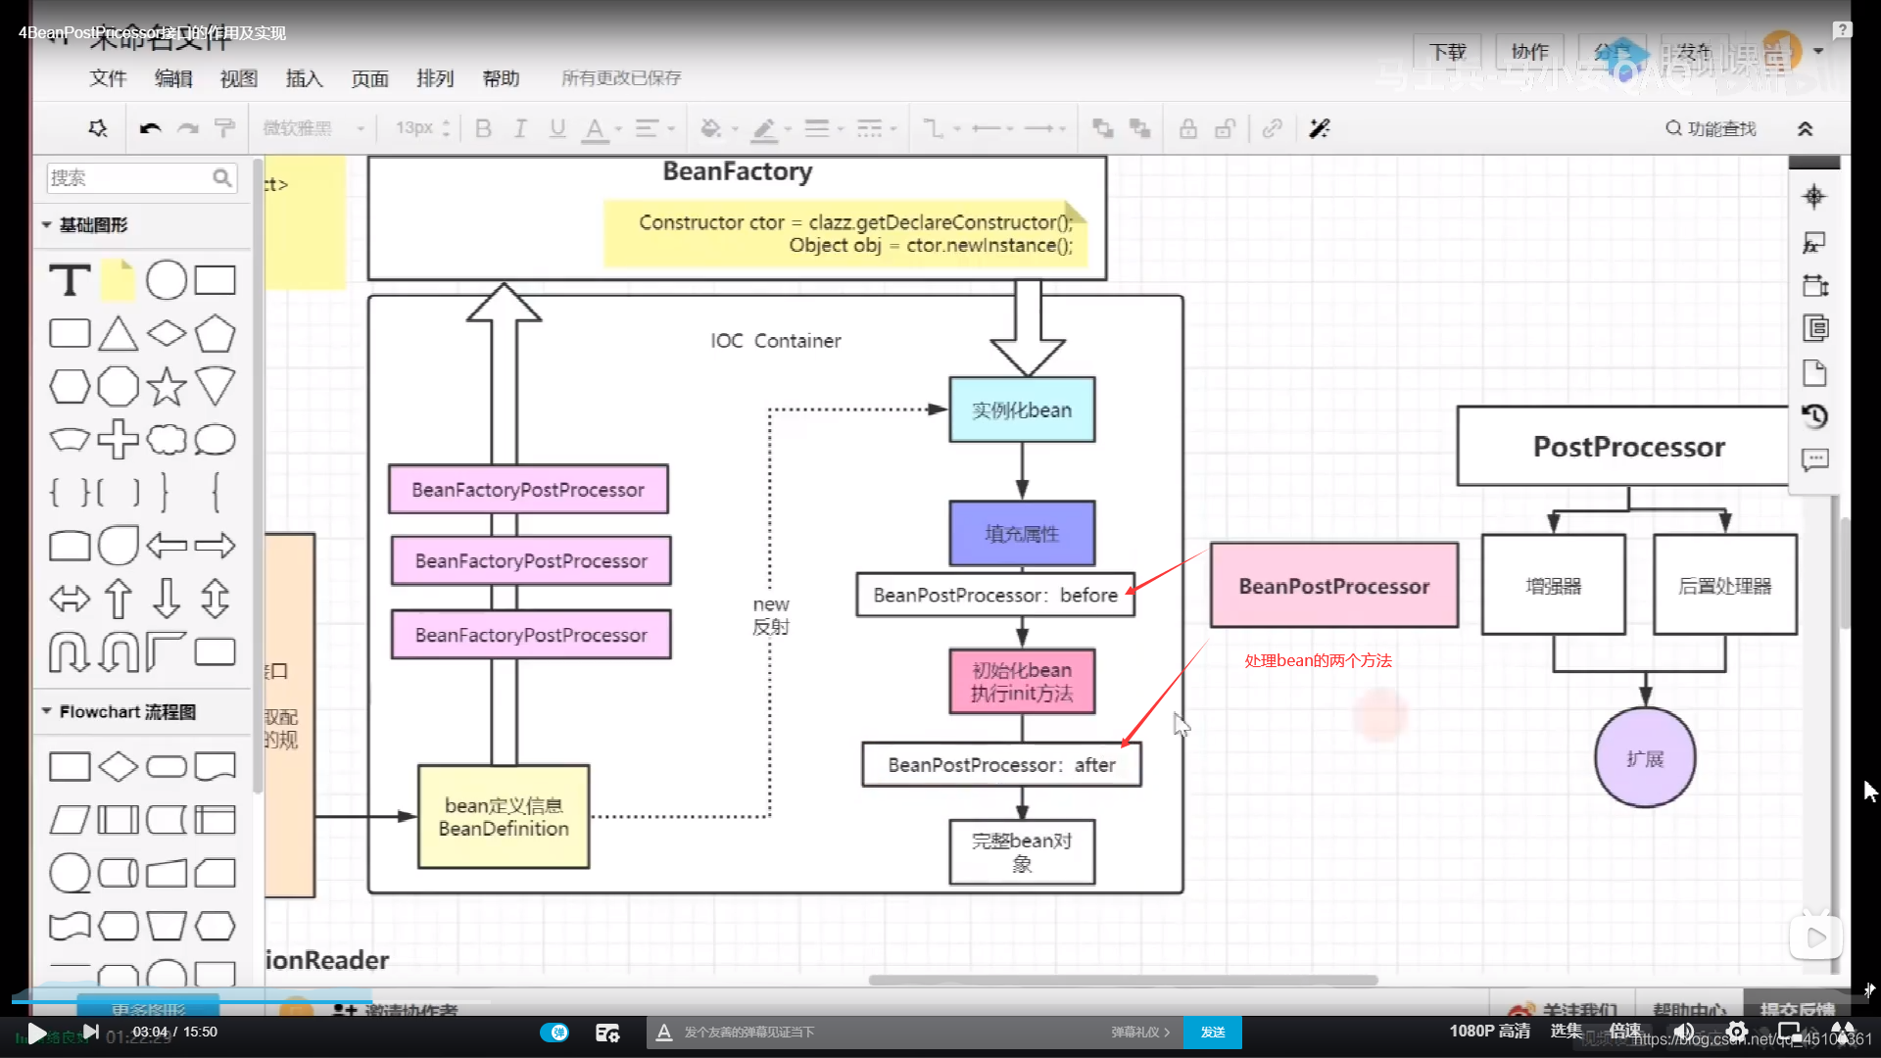Image resolution: width=1881 pixels, height=1058 pixels.
Task: Toggle danmaku display switch
Action: 555,1032
